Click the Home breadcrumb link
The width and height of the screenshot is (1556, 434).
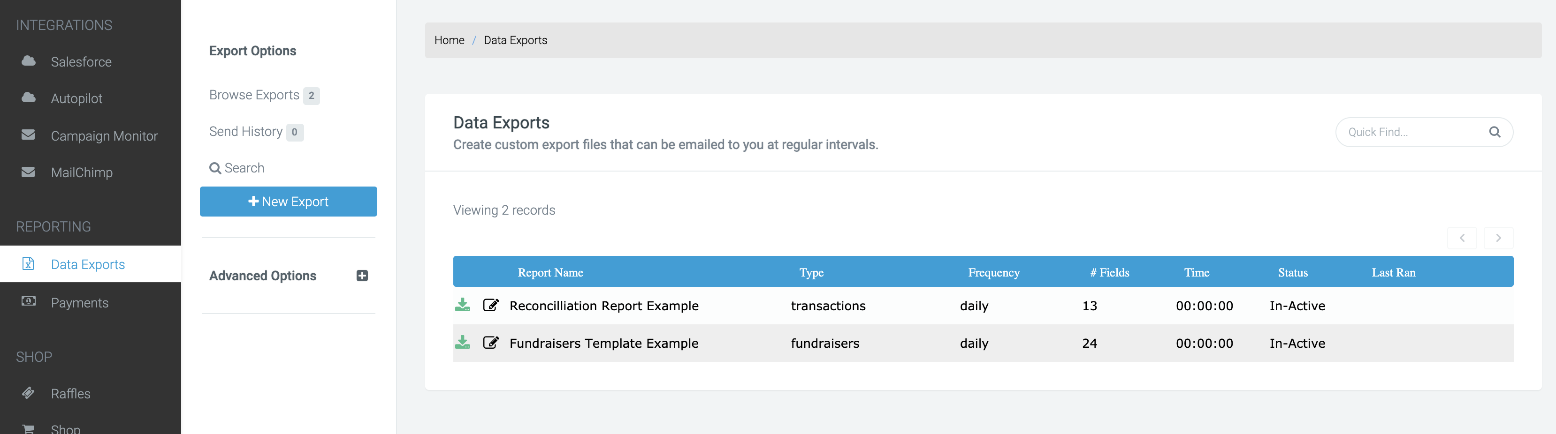(x=449, y=40)
